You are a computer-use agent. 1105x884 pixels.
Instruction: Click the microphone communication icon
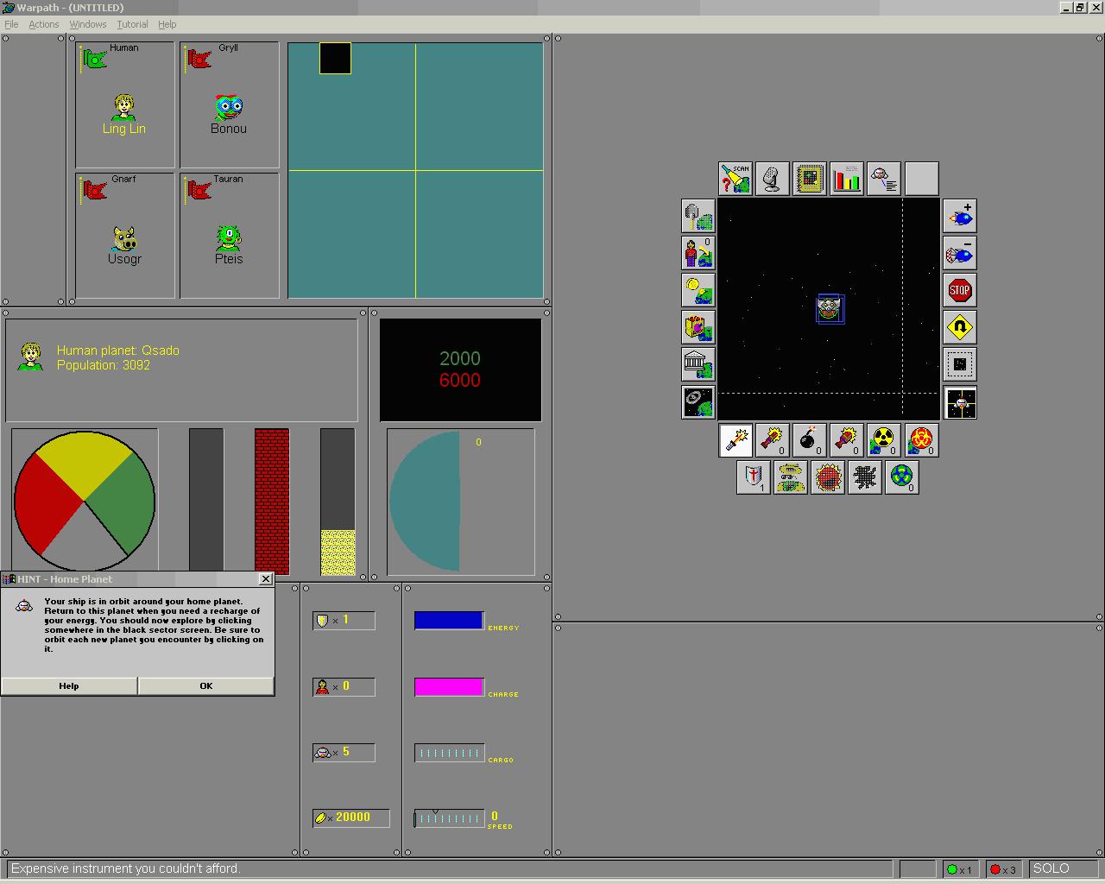(x=773, y=179)
